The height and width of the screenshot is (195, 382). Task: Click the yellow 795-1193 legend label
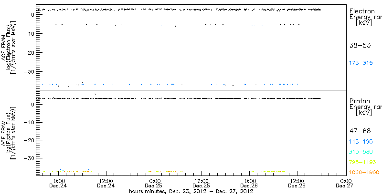(x=362, y=162)
